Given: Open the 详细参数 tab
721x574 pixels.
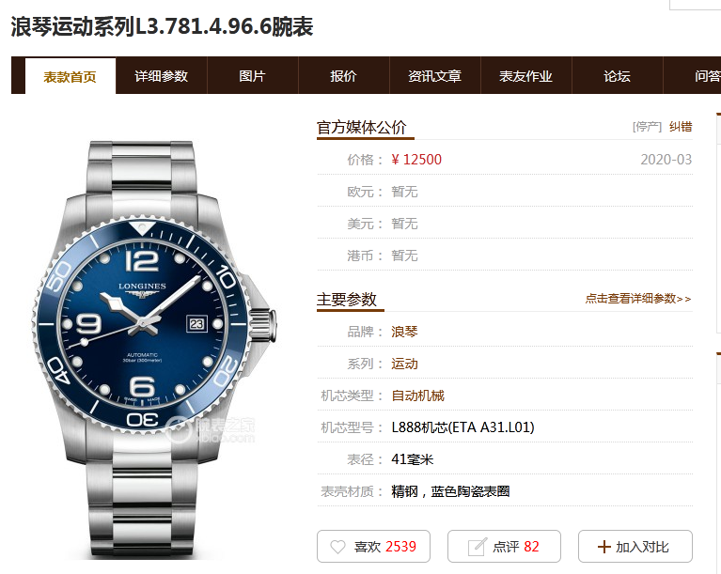Looking at the screenshot, I should pyautogui.click(x=162, y=76).
